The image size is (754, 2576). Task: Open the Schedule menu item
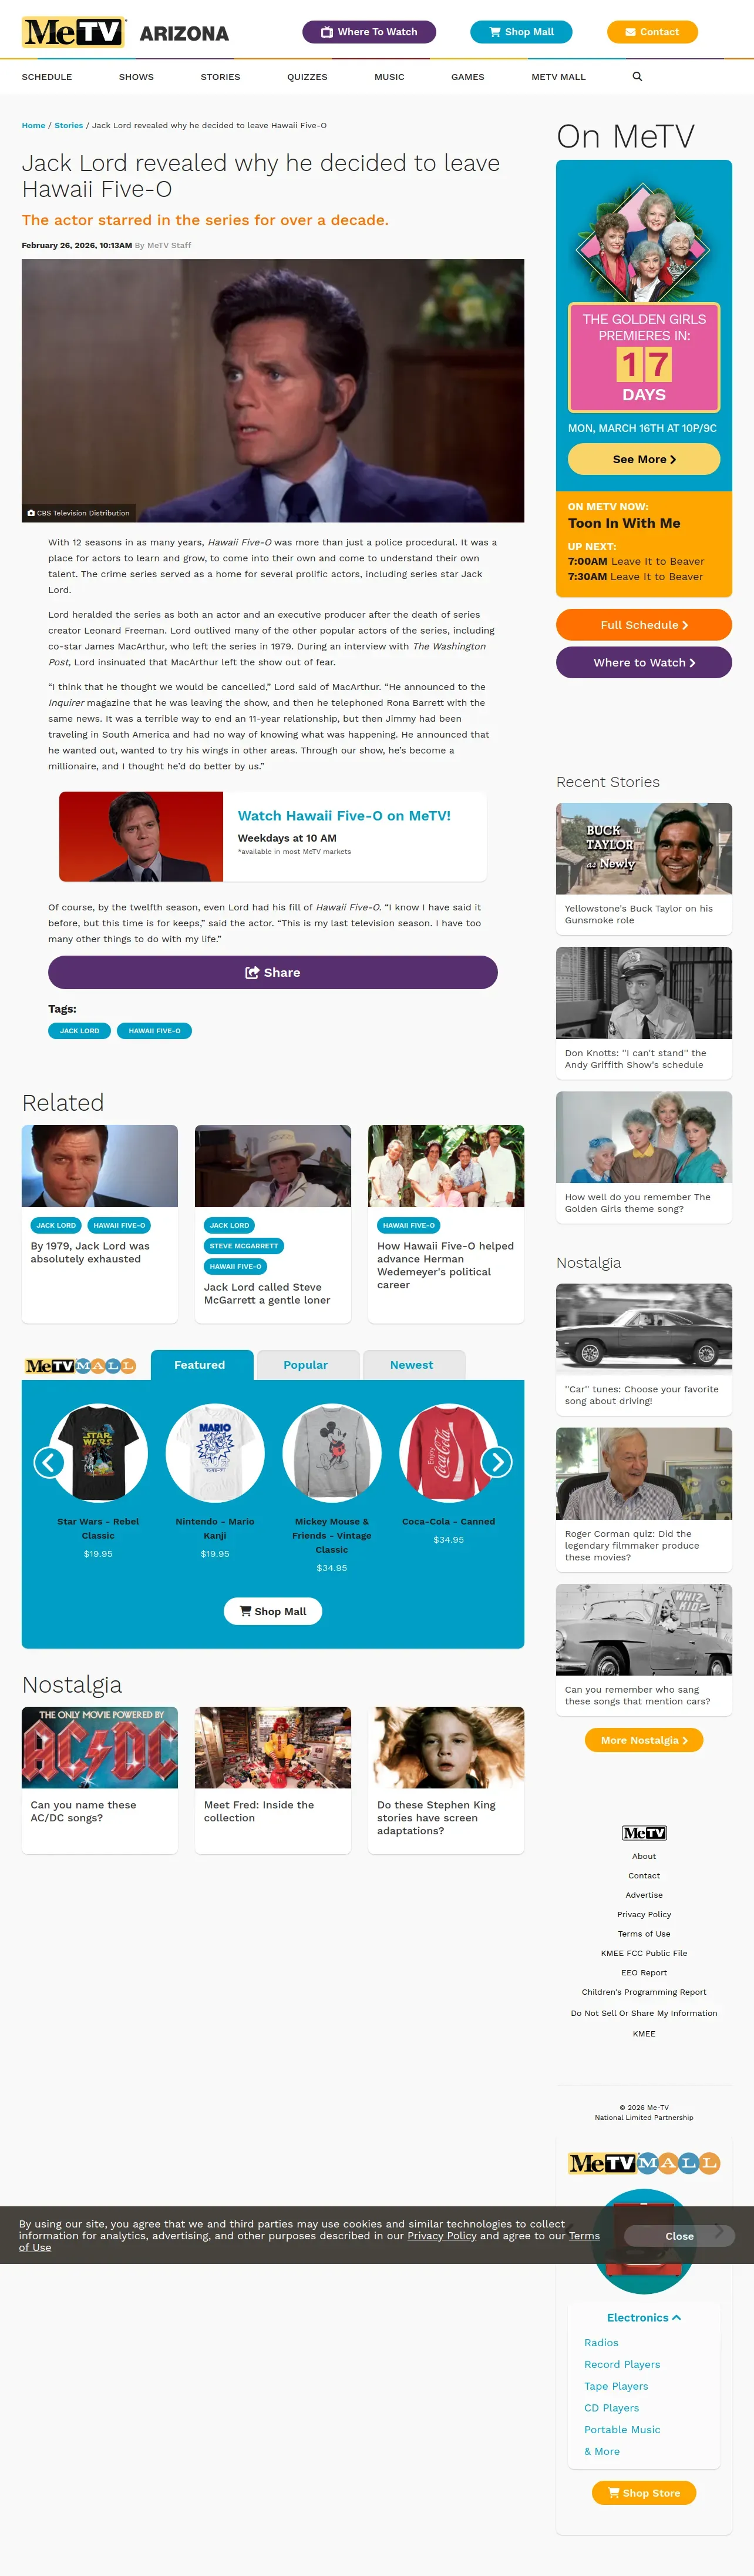47,77
